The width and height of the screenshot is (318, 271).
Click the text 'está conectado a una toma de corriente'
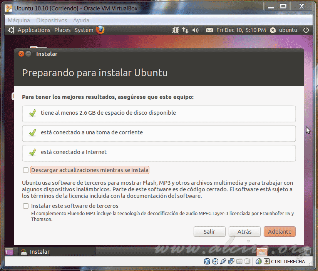92,132
